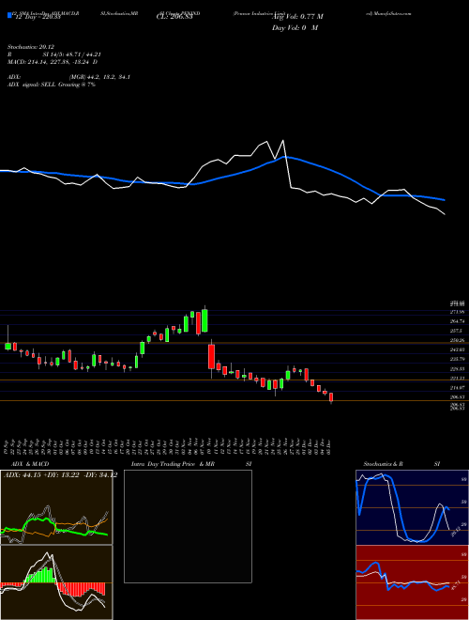Screen dimensions: 469x620
Task: Click the blue moving average line's end point
Action: (445, 200)
